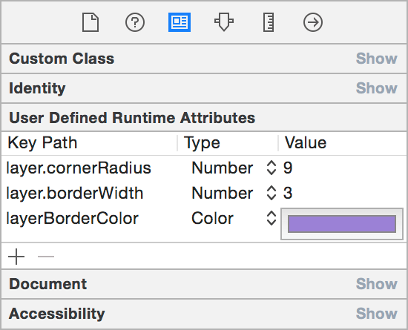Select the layerBorderColor key path
The height and width of the screenshot is (330, 408).
[x=73, y=218]
